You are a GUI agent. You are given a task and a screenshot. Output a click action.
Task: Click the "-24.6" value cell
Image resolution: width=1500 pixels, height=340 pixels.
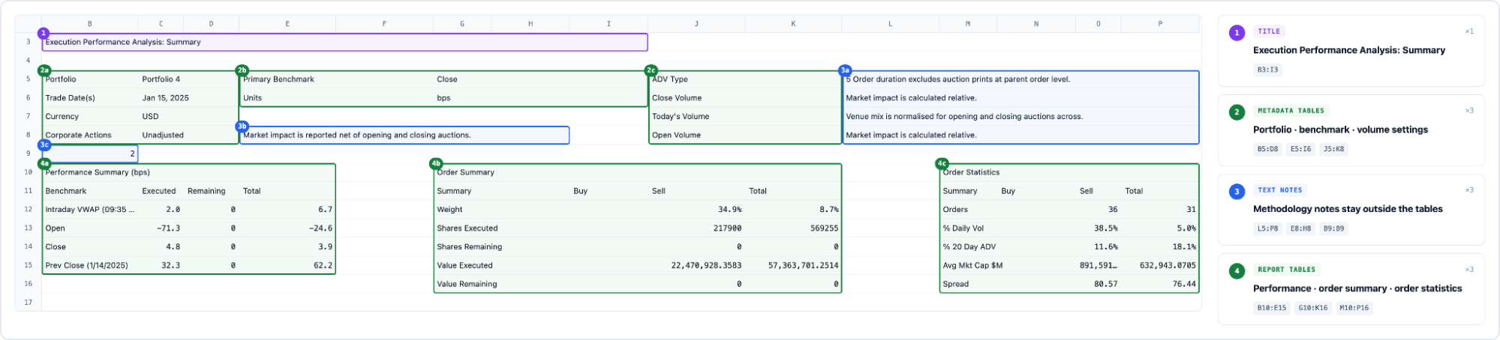pyautogui.click(x=287, y=228)
